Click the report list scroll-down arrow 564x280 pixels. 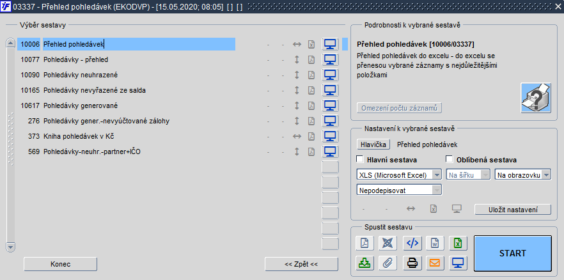[x=10, y=247]
